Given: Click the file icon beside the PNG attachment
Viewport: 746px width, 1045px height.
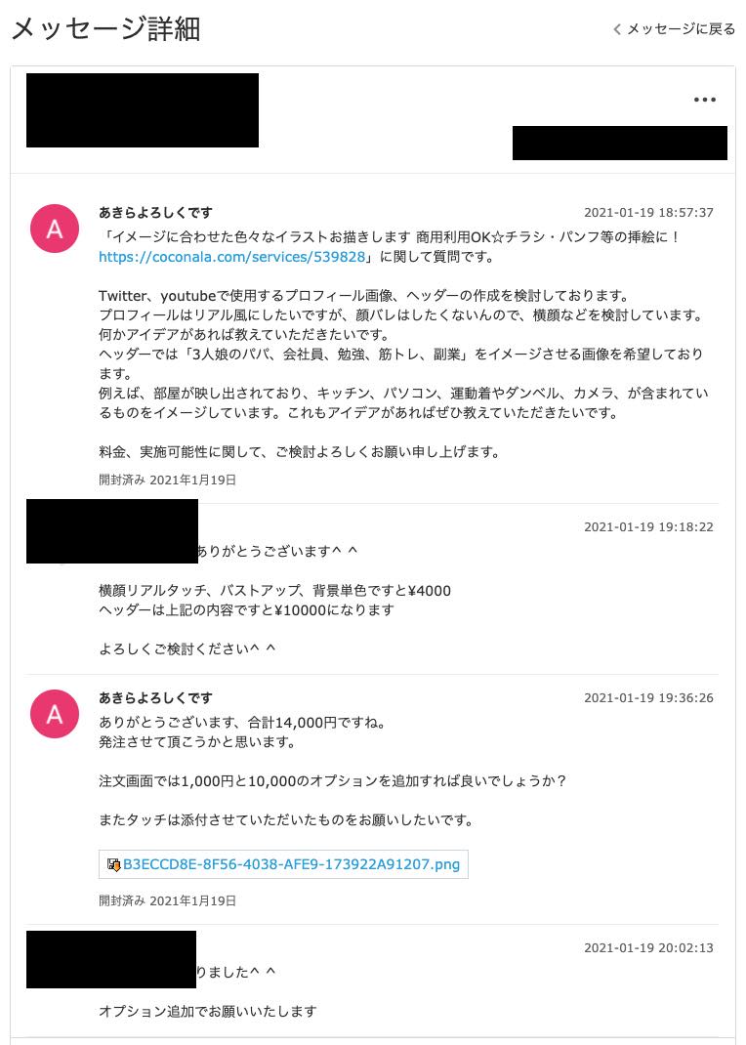Looking at the screenshot, I should [113, 865].
